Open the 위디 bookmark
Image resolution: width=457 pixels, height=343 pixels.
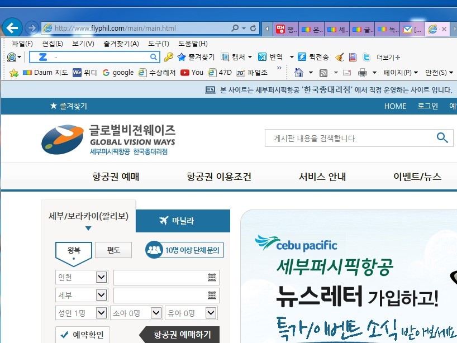[84, 72]
